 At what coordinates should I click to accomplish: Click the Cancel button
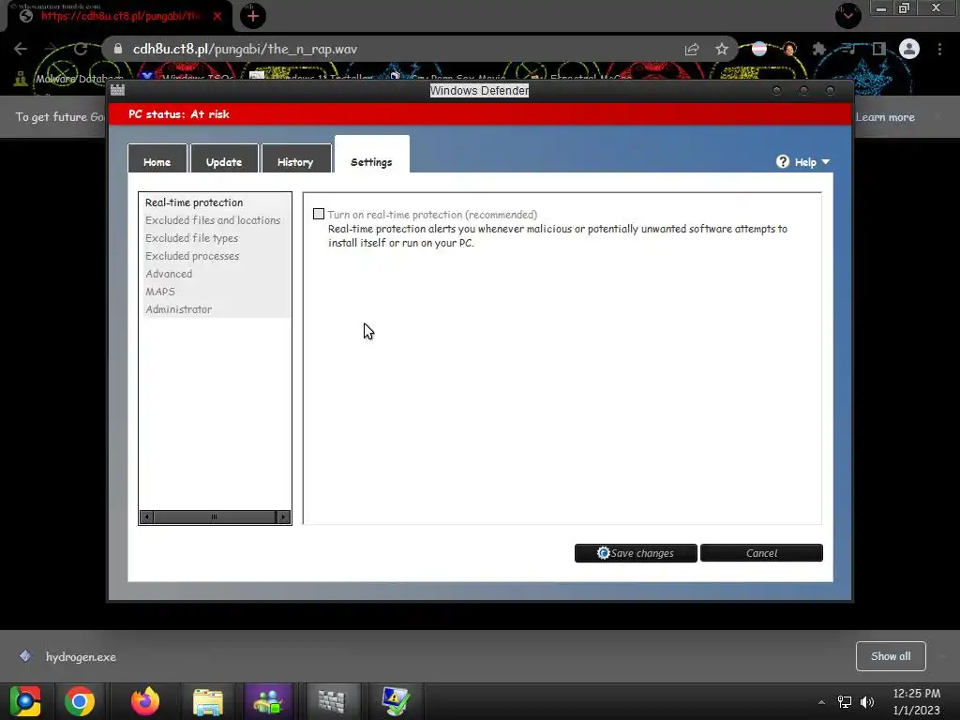tap(761, 553)
